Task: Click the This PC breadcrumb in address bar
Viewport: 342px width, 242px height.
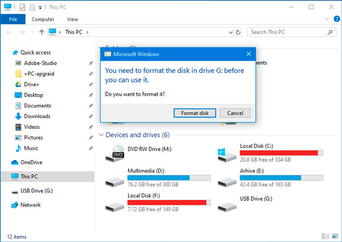Action: [x=74, y=32]
